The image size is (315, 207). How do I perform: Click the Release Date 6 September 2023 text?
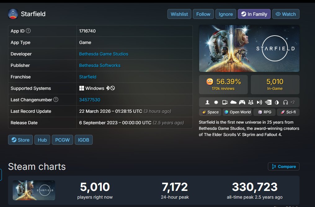[115, 123]
